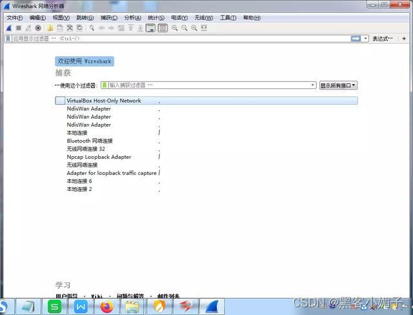Open the green WPS spreadsheet taskbar icon
Screen dimensions: 413x315
point(54,307)
